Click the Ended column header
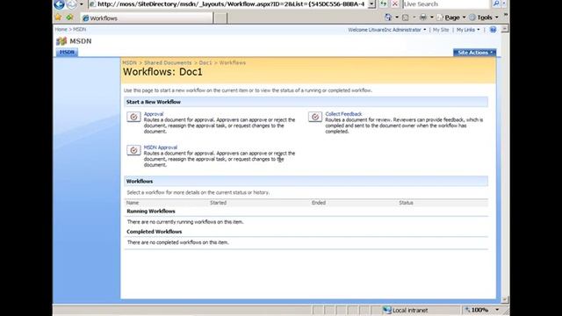Image resolution: width=562 pixels, height=316 pixels. [x=318, y=203]
